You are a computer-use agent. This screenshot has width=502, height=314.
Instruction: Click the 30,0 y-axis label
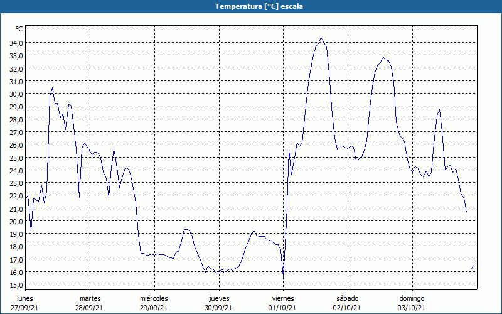tap(16, 94)
